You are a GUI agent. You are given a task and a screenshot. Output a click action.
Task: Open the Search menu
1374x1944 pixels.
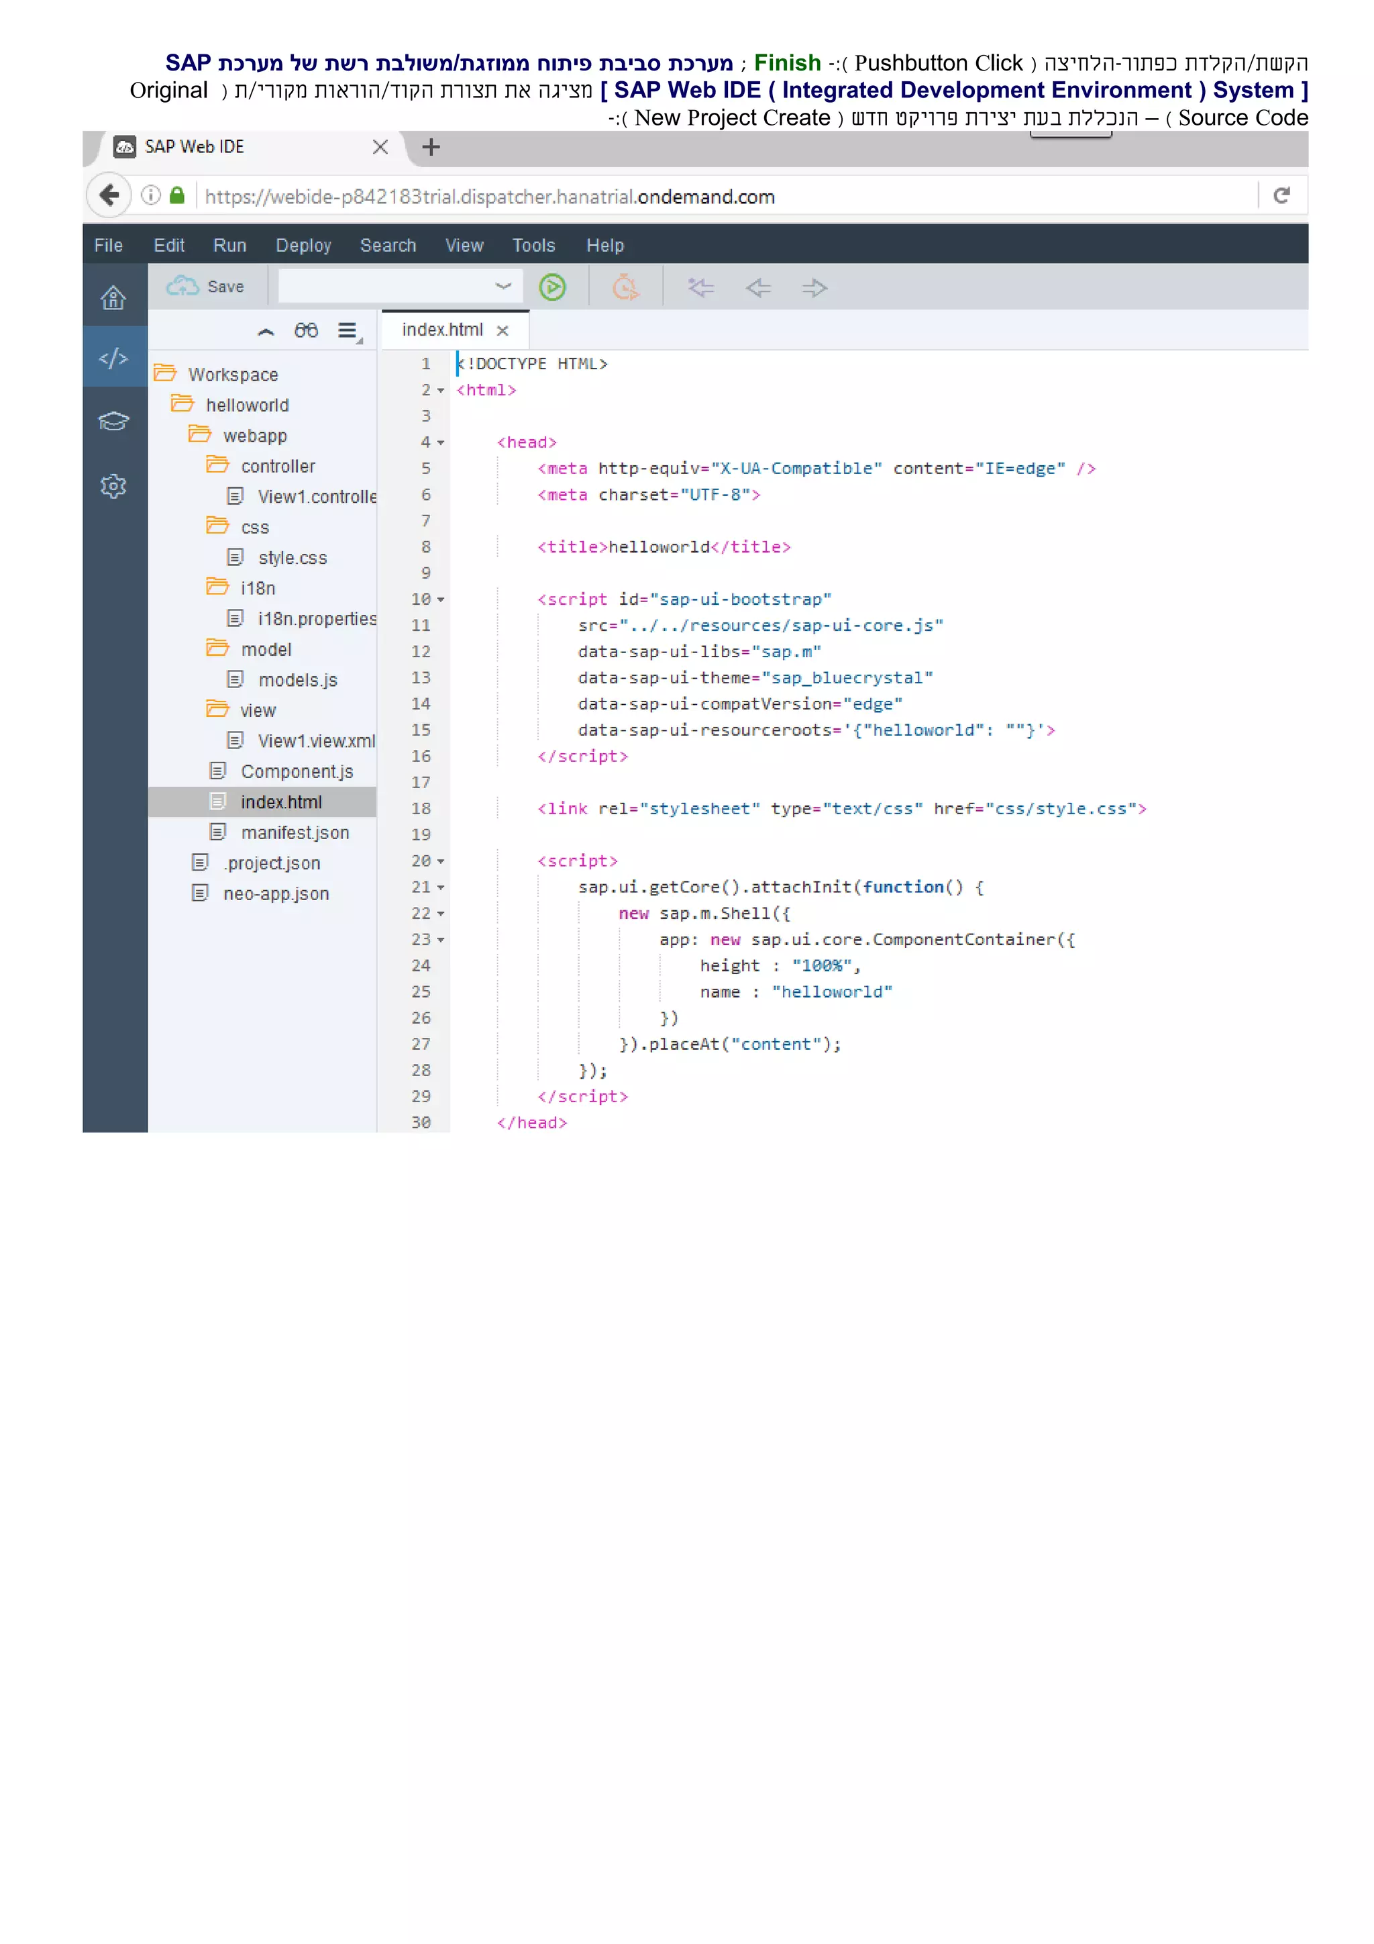(x=388, y=246)
